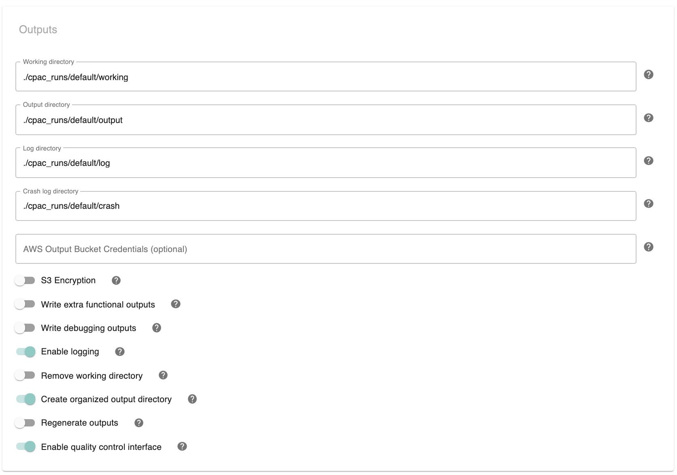Open help for Output directory field

coord(649,117)
